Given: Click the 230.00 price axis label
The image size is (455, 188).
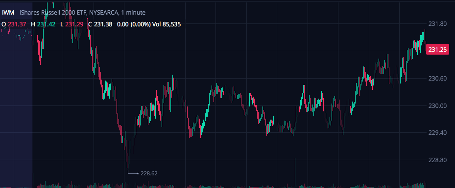Looking at the screenshot, I should 438,105.
